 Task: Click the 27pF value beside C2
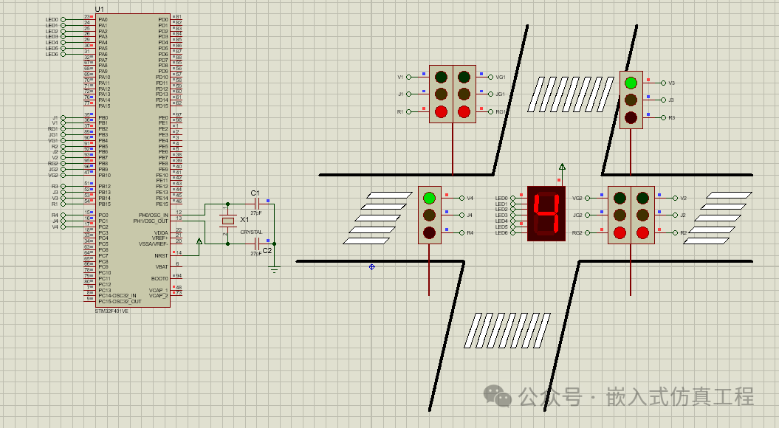[x=256, y=253]
